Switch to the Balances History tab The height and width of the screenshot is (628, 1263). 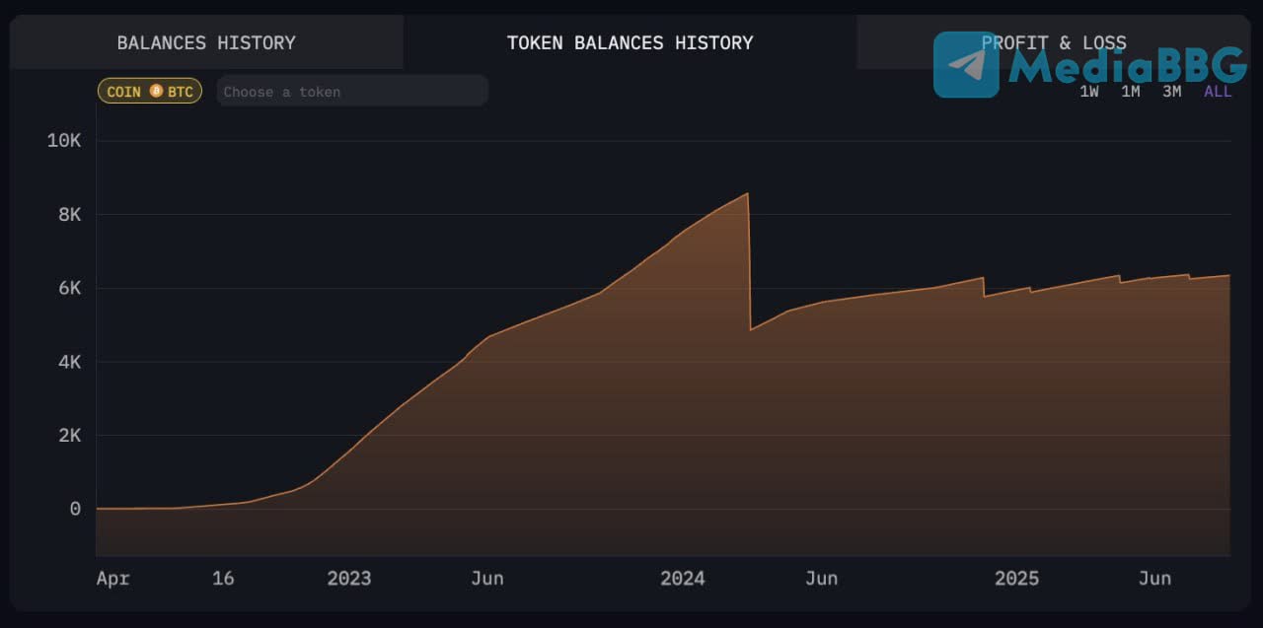(x=206, y=42)
